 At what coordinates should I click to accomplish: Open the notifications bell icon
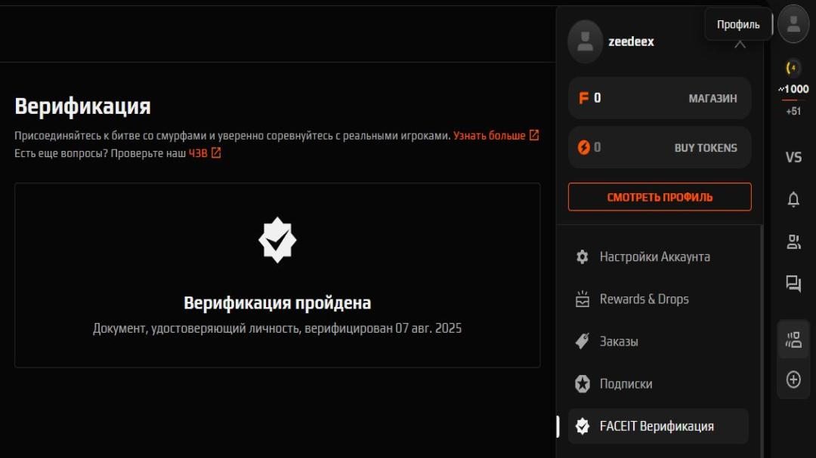[793, 199]
